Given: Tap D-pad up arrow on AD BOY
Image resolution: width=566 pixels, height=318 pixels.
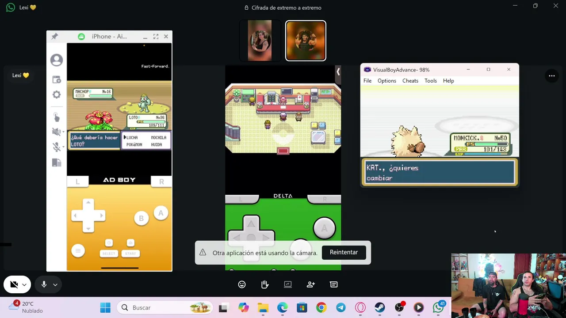Looking at the screenshot, I should 88,203.
